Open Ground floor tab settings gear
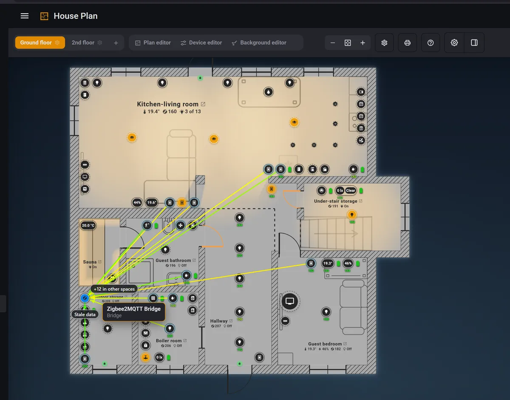510x400 pixels. 57,43
